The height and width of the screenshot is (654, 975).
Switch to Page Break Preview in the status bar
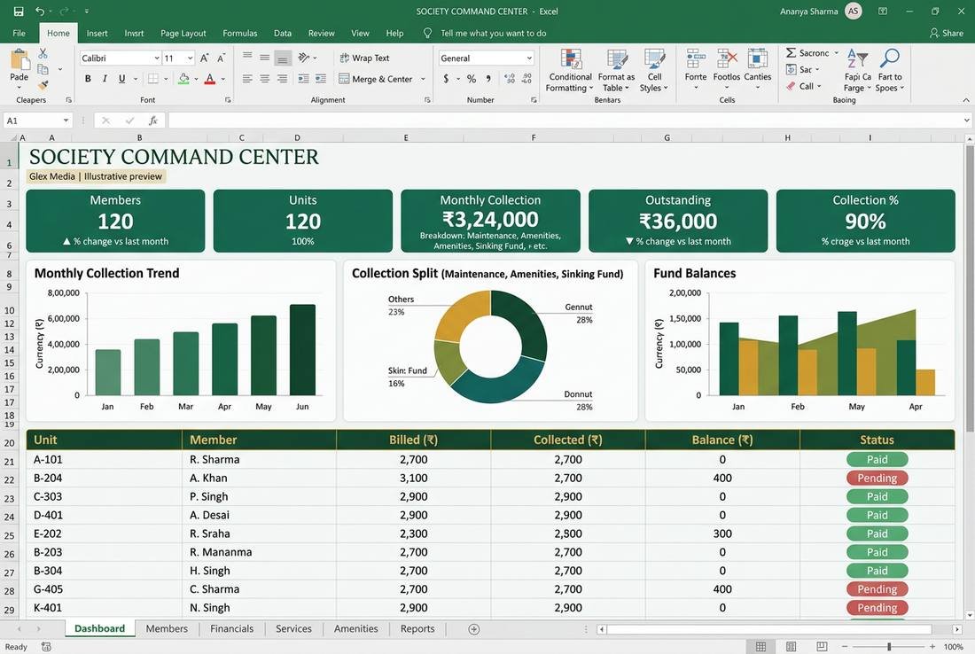click(822, 647)
